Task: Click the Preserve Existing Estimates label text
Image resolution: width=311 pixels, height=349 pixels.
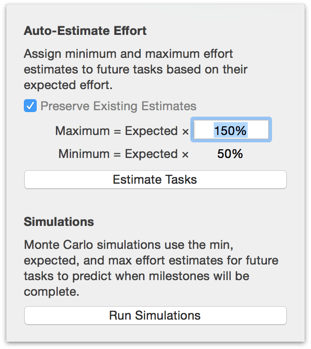Action: 118,107
